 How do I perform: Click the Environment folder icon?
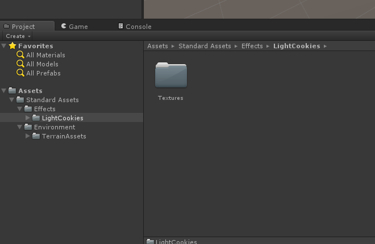[x=28, y=127]
